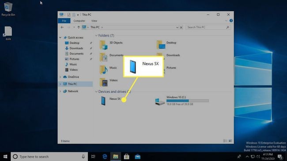Select Desktop in Quick access

[x=75, y=43]
